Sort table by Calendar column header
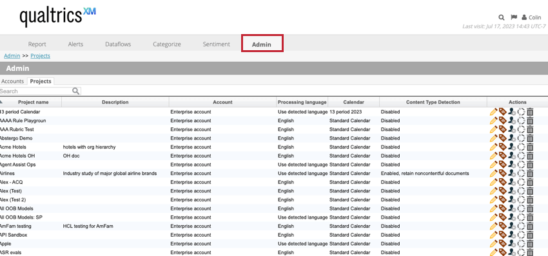The image size is (548, 256). click(354, 102)
